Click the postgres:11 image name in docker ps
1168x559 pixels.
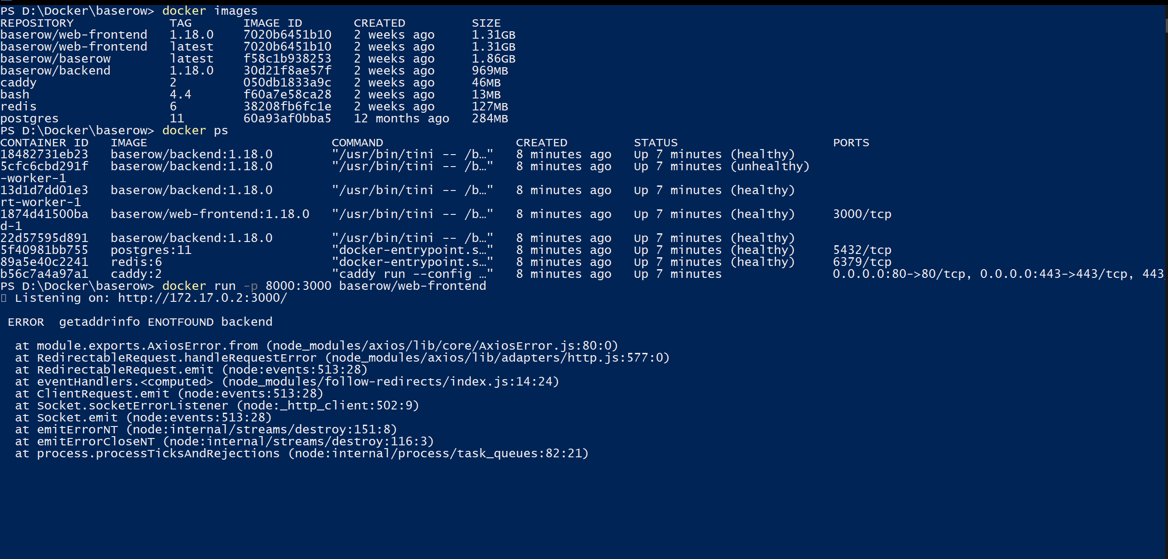coord(151,250)
